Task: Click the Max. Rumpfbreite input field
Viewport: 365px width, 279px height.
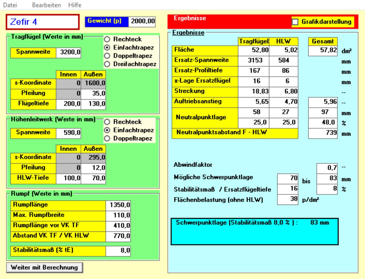Action: tap(118, 216)
